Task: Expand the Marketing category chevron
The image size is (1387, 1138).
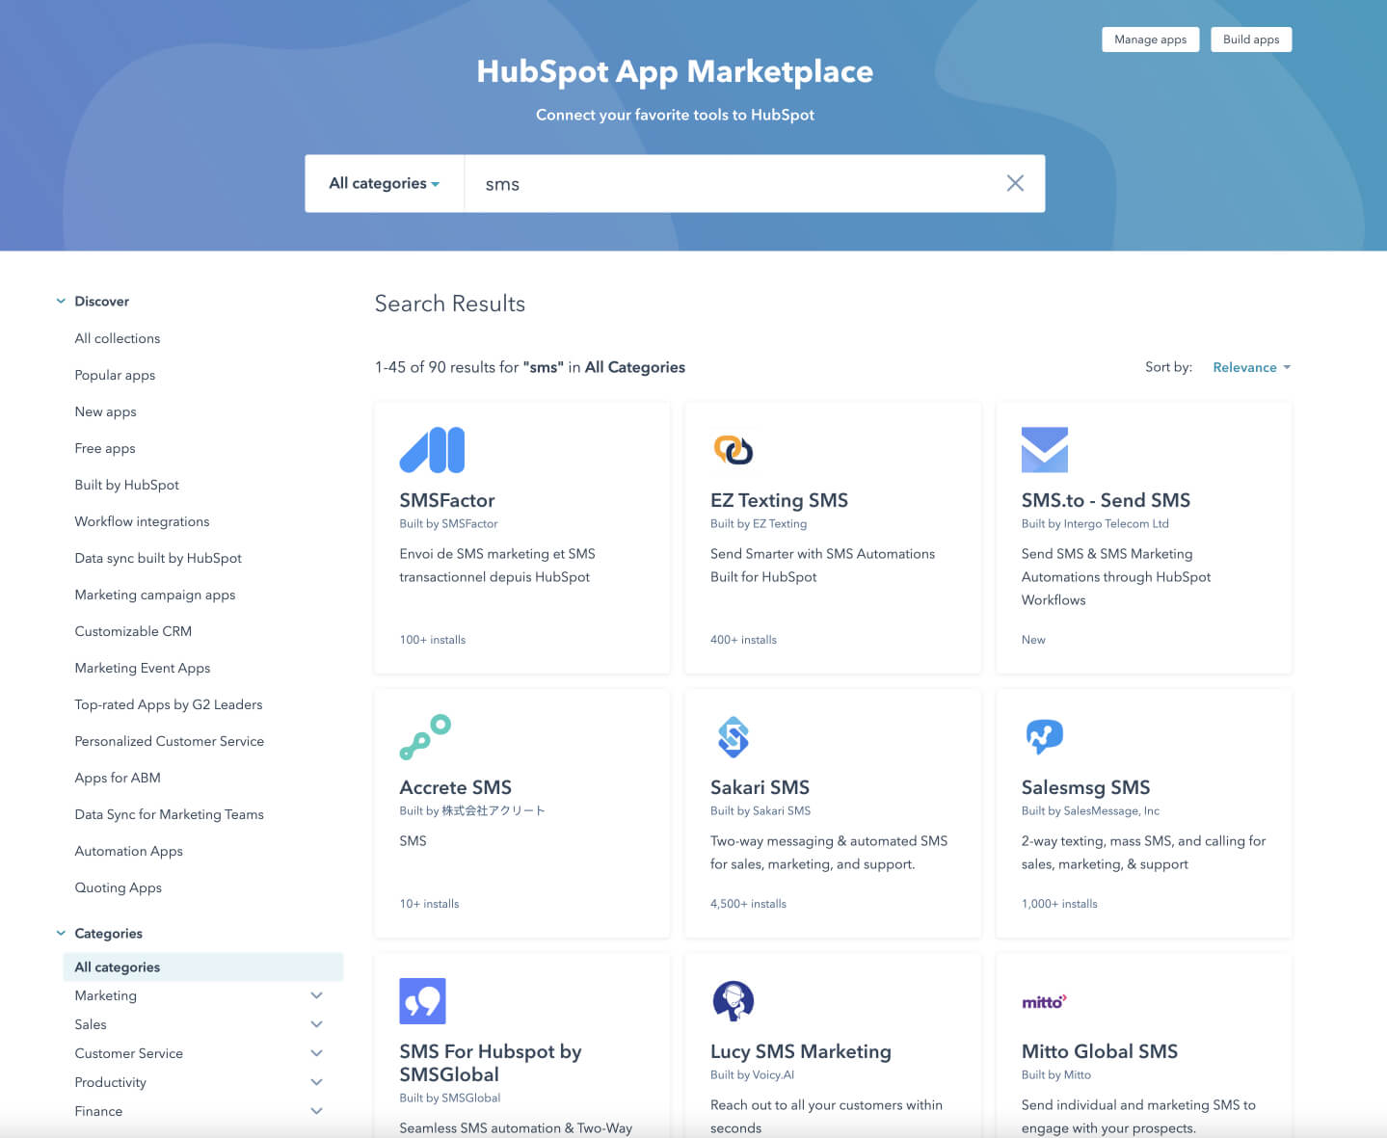Action: click(x=316, y=995)
